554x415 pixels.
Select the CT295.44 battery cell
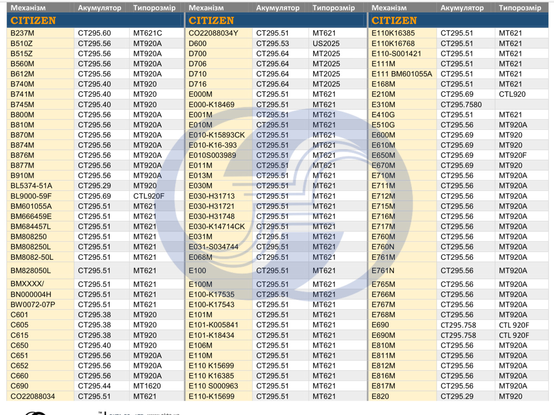[x=94, y=386]
